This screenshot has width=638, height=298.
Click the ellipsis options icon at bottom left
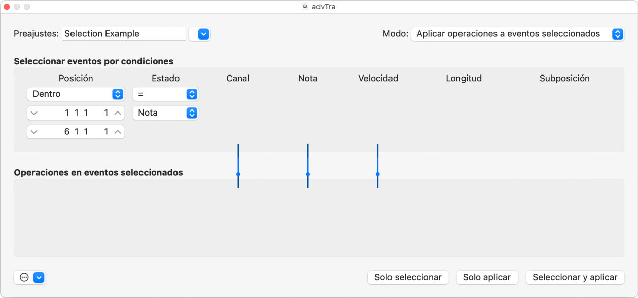point(23,277)
